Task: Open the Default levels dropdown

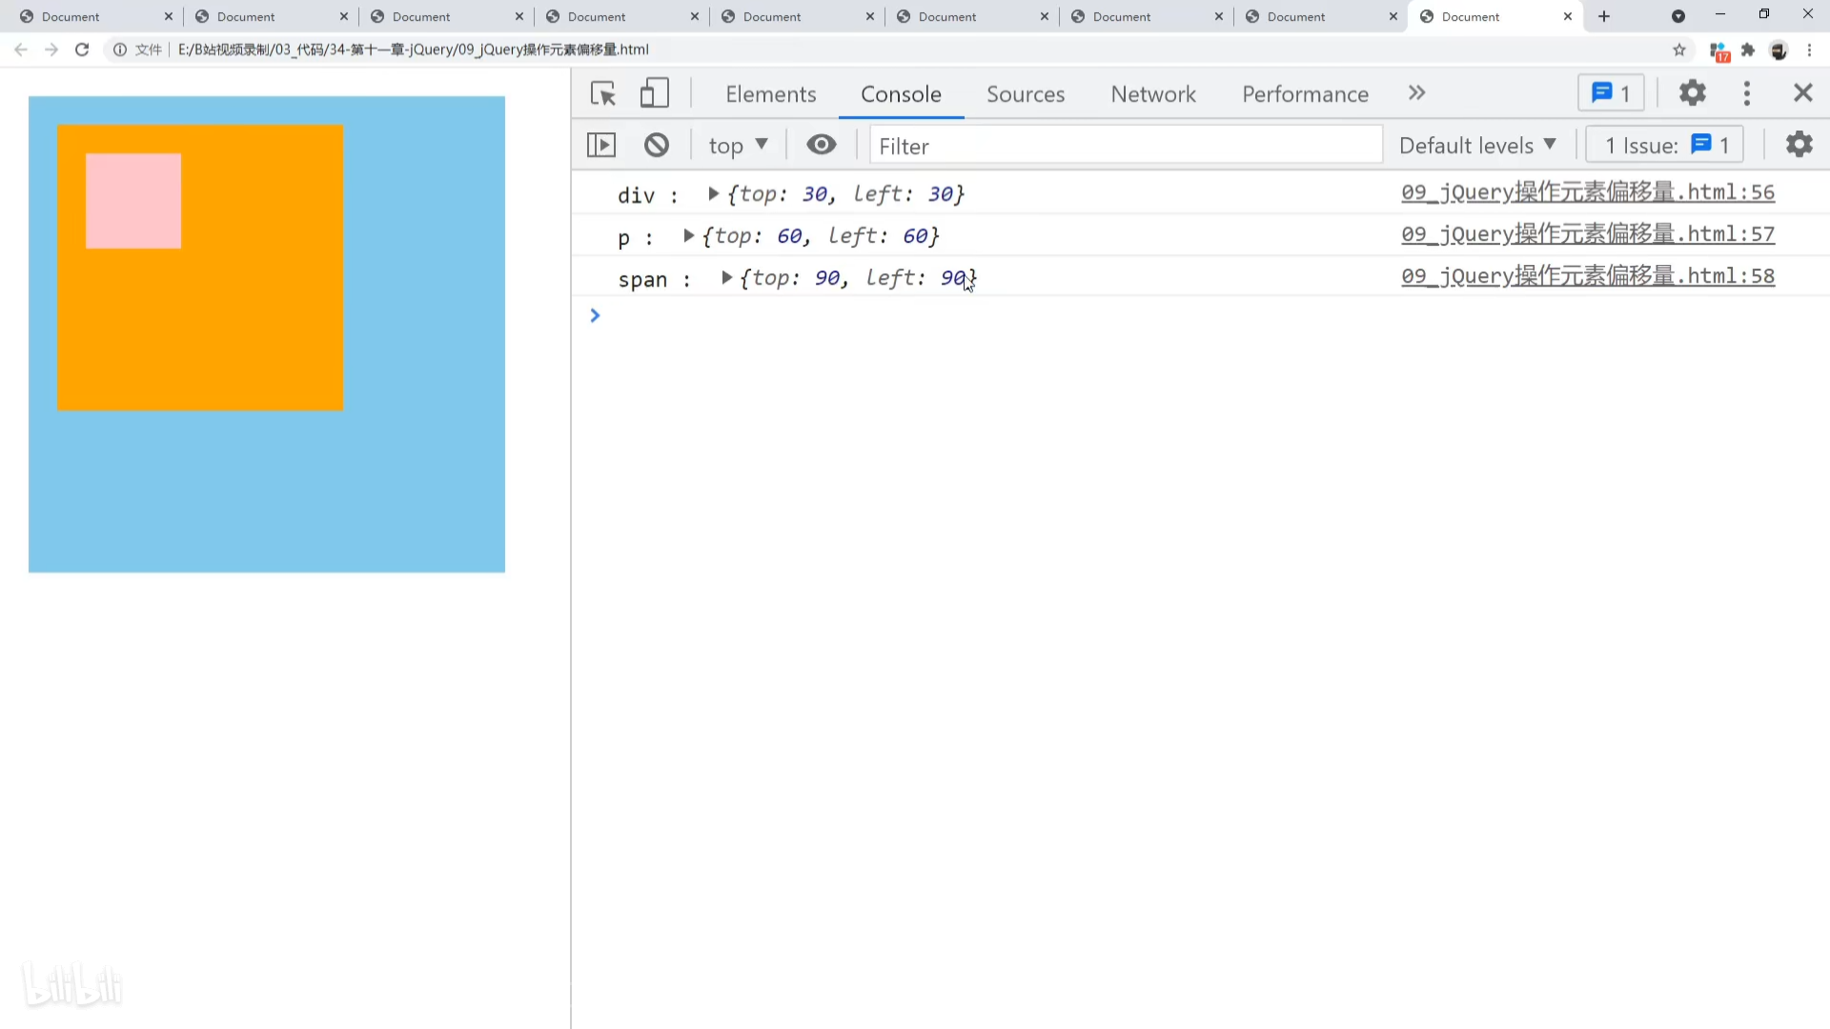Action: point(1477,145)
